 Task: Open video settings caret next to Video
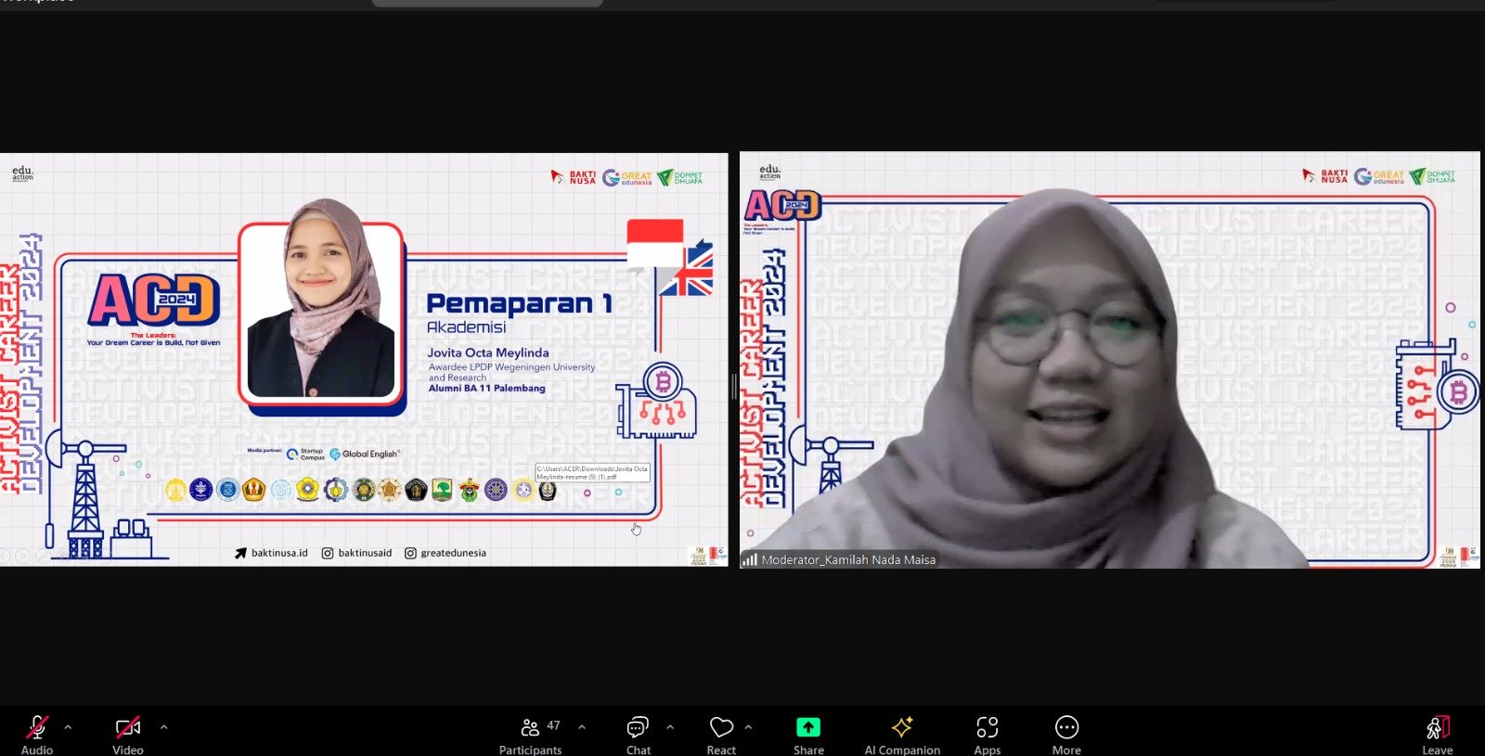click(x=164, y=727)
